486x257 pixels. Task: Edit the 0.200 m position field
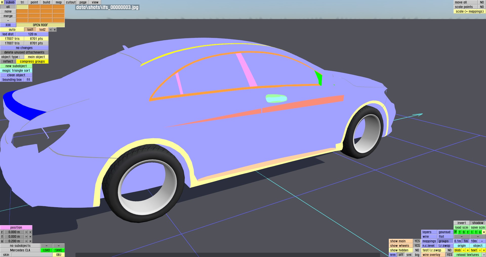pos(14,241)
